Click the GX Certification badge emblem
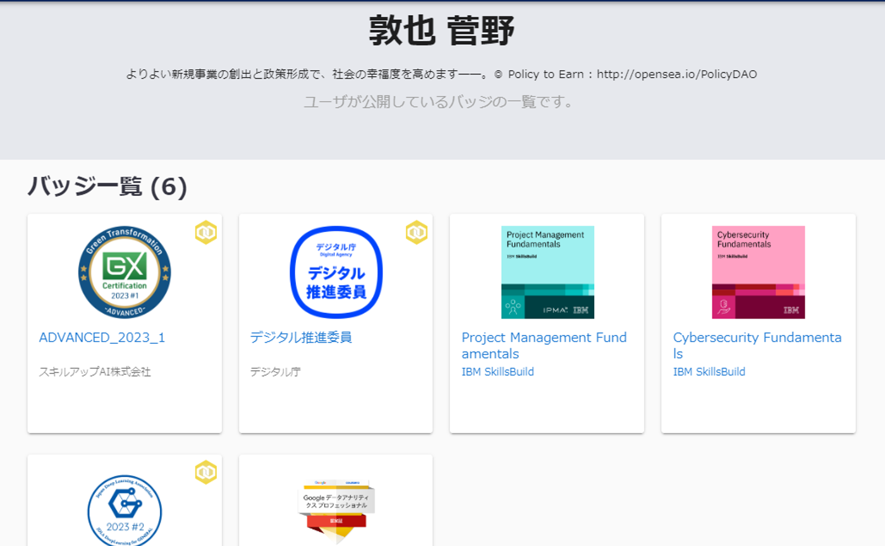This screenshot has height=546, width=885. point(124,272)
